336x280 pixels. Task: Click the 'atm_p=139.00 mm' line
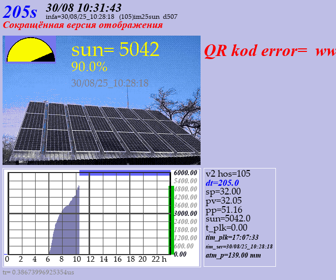point(233,255)
